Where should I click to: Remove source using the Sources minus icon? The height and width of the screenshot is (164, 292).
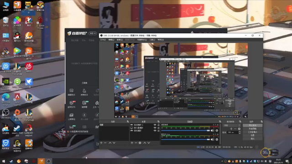[136, 143]
